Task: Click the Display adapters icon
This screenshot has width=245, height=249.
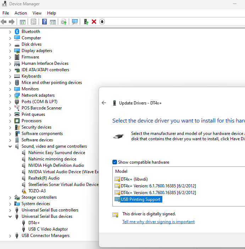Action: [x=17, y=51]
